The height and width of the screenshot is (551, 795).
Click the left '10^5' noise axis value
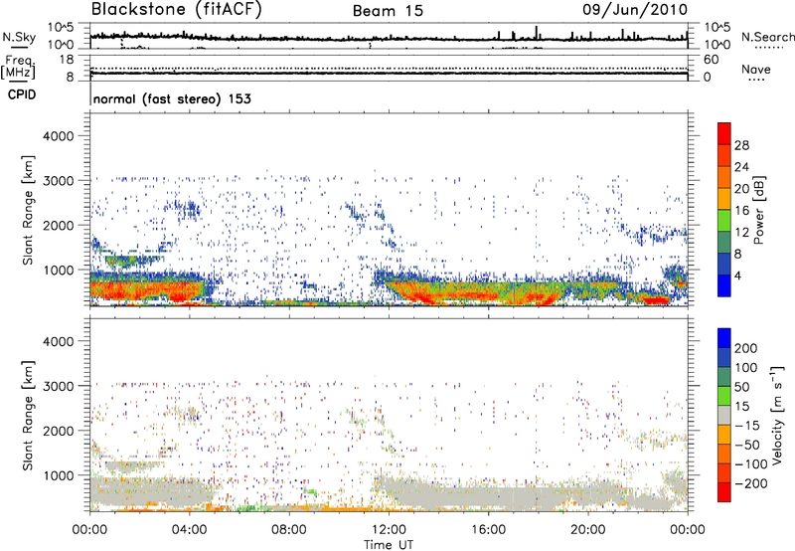click(x=61, y=27)
